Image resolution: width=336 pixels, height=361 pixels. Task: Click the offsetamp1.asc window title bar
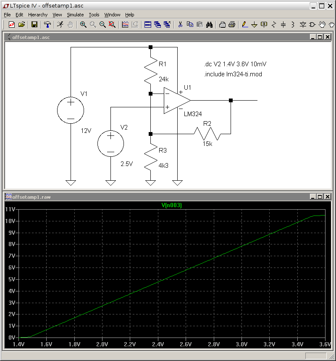tap(168, 37)
